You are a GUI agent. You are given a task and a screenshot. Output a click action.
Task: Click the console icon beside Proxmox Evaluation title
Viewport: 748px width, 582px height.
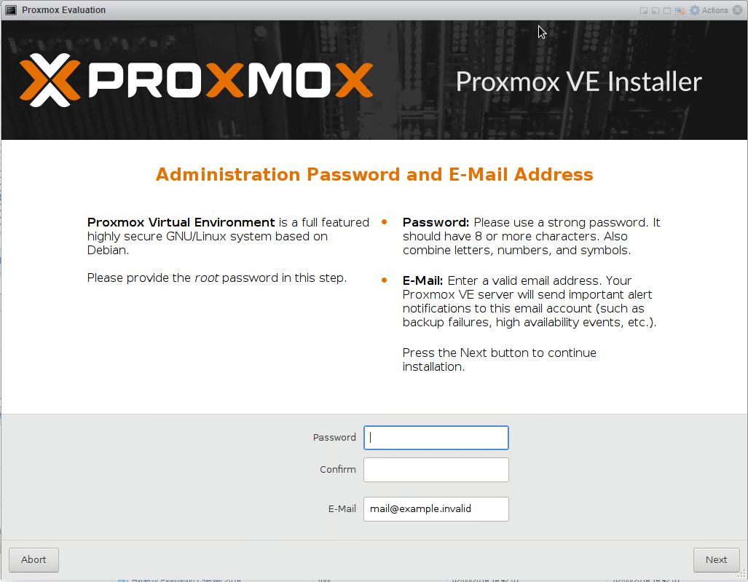click(x=11, y=10)
